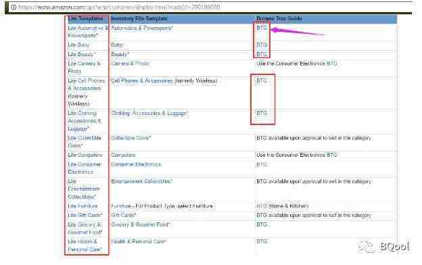Click the Browse Tree Guide column header
Screen dimensions: 422x265
[x=279, y=18]
